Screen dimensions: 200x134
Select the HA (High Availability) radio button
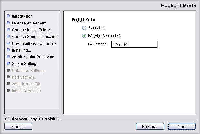(84, 36)
